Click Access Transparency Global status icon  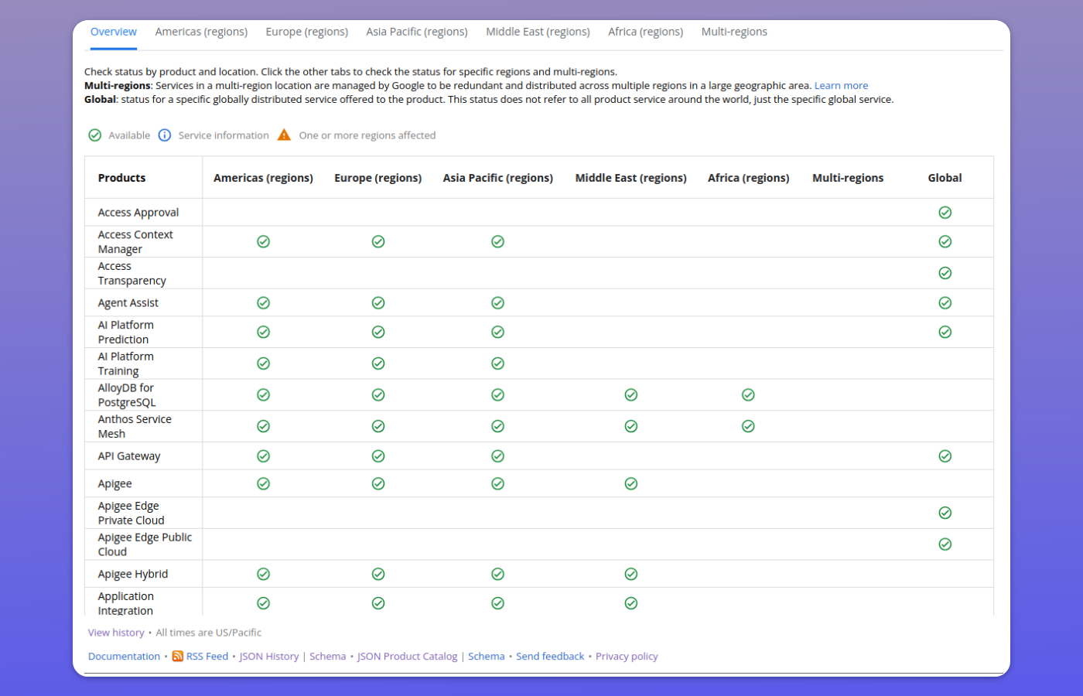[945, 273]
